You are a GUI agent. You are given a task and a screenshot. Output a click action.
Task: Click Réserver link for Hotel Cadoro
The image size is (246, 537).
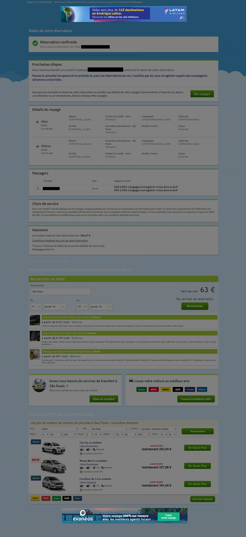coord(77,338)
